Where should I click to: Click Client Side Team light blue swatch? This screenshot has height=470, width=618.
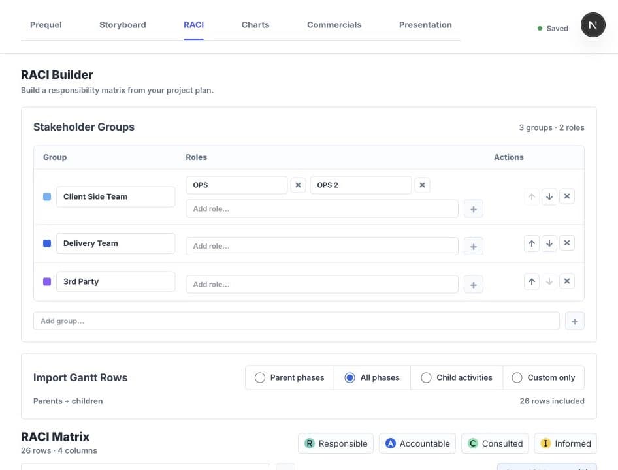click(47, 196)
